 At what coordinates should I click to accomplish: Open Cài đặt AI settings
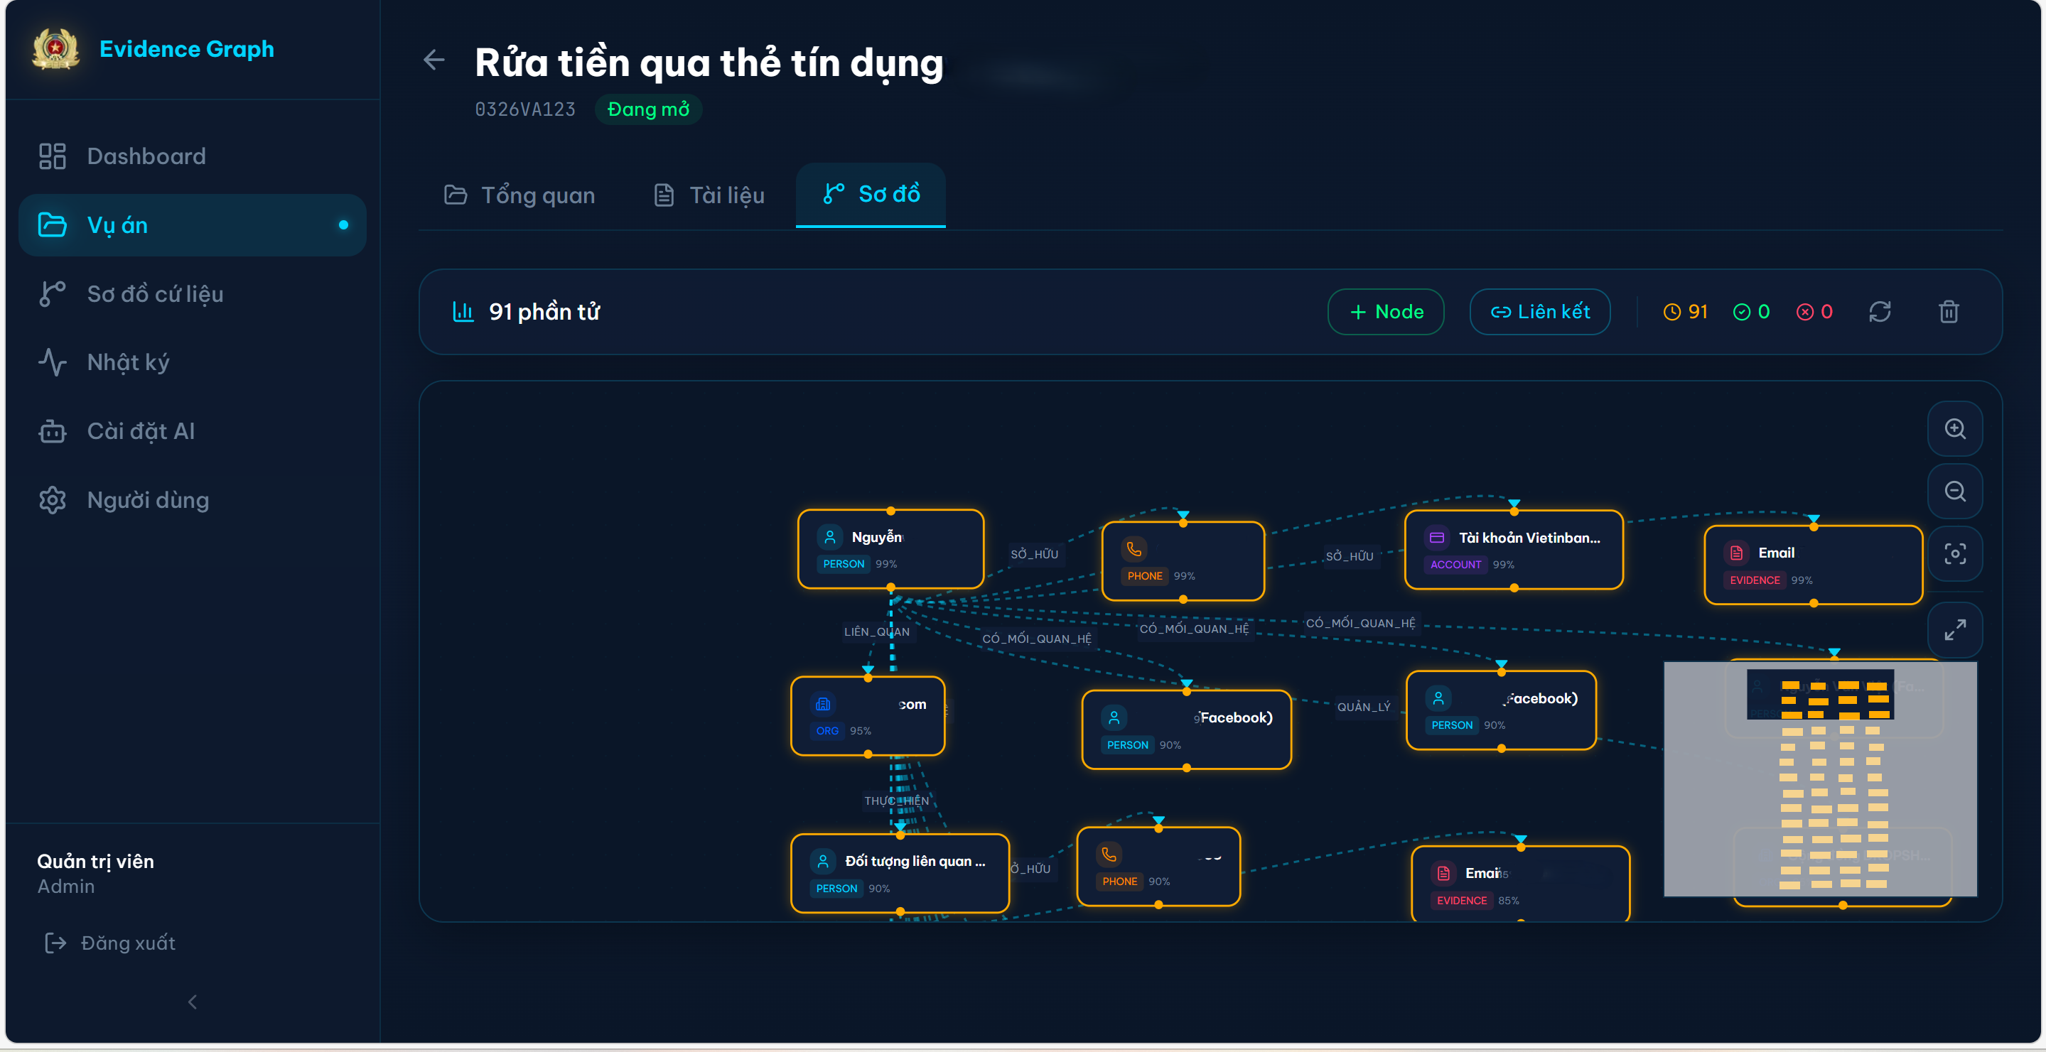point(191,431)
